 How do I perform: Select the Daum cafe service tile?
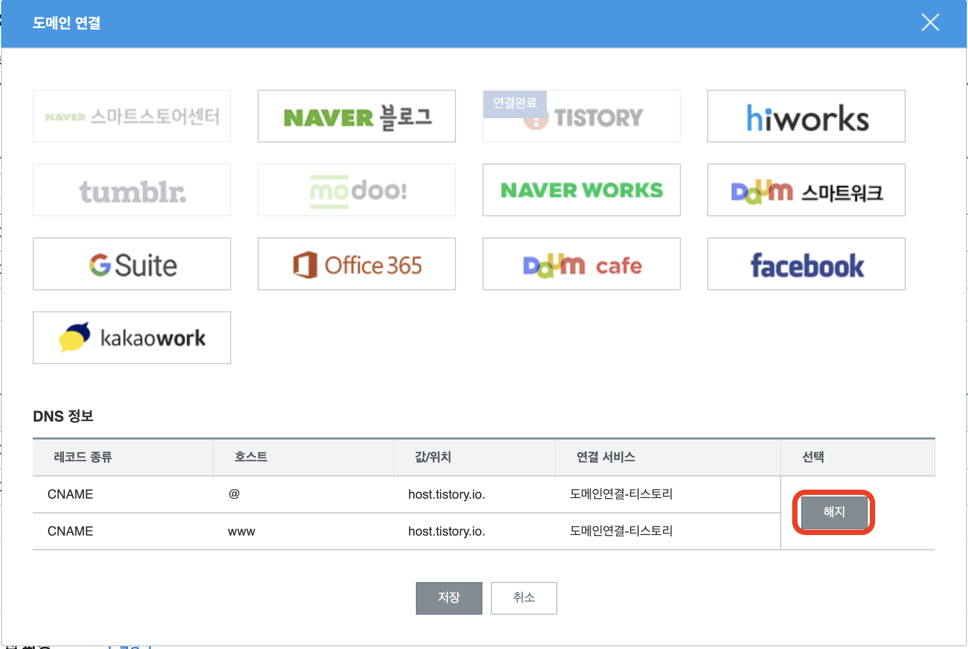(582, 264)
